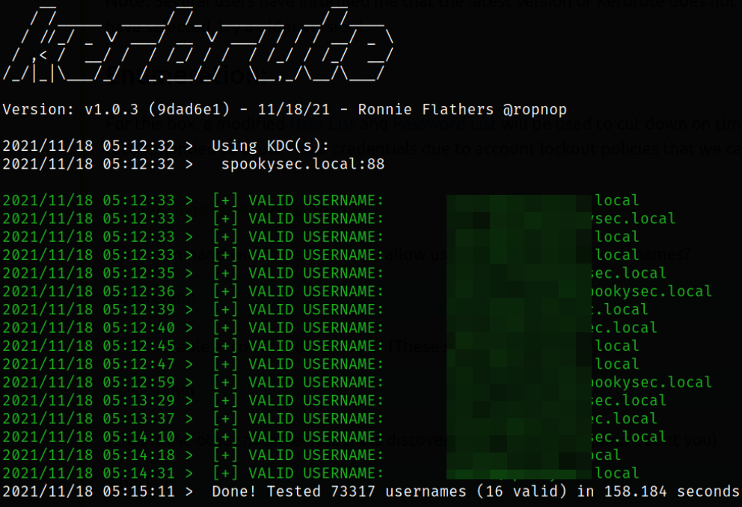742x507 pixels.
Task: Click the timestamp "05:12:35"
Action: tap(138, 273)
